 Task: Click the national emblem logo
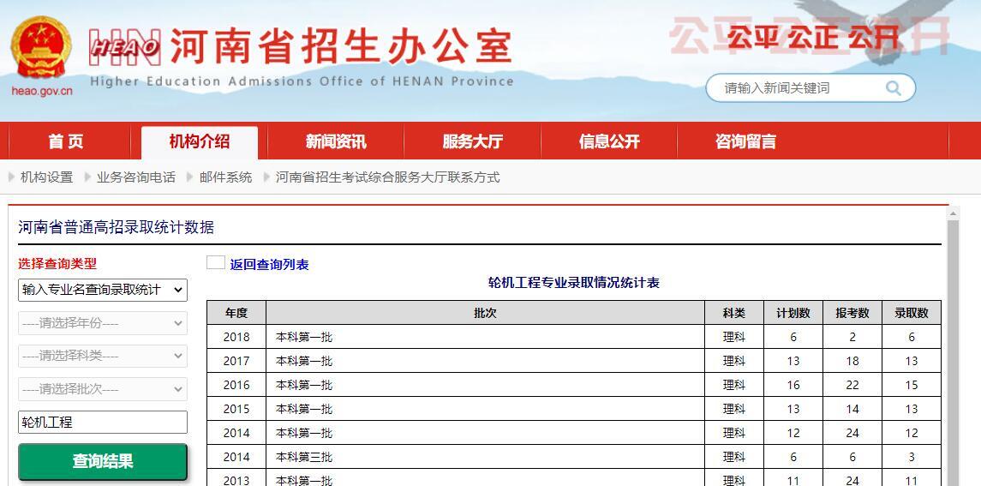(40, 50)
